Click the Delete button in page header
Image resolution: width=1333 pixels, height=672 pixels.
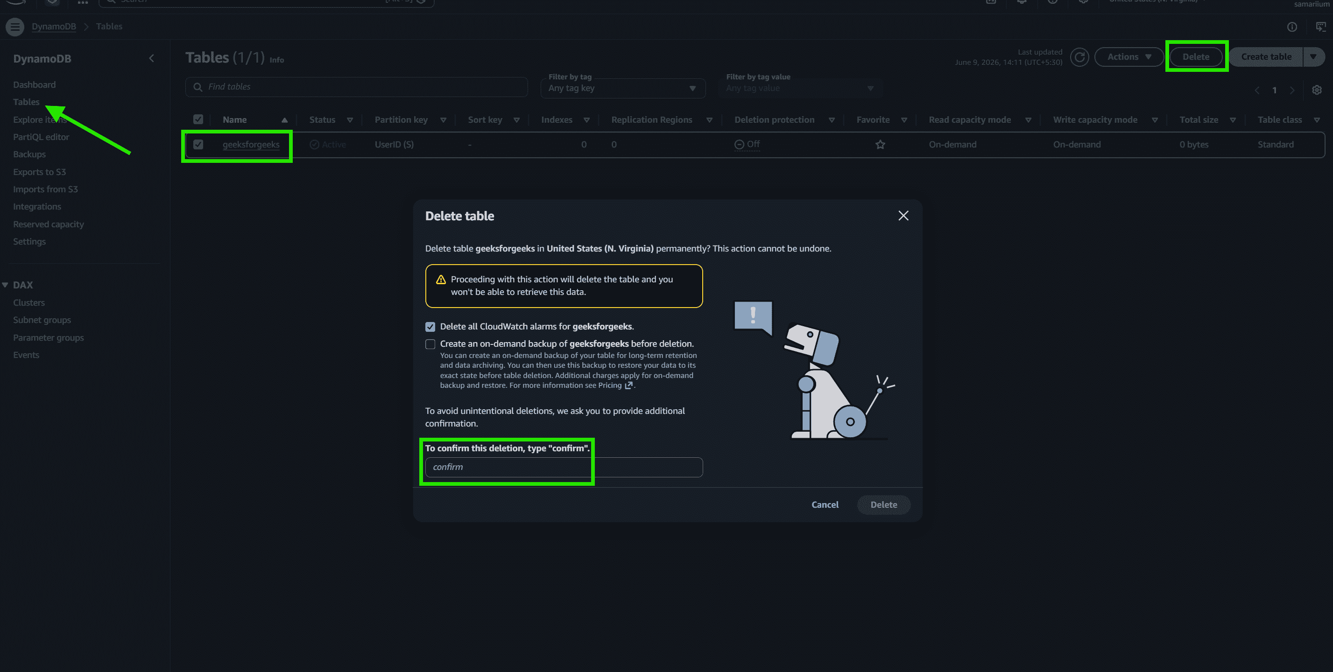[x=1196, y=57]
